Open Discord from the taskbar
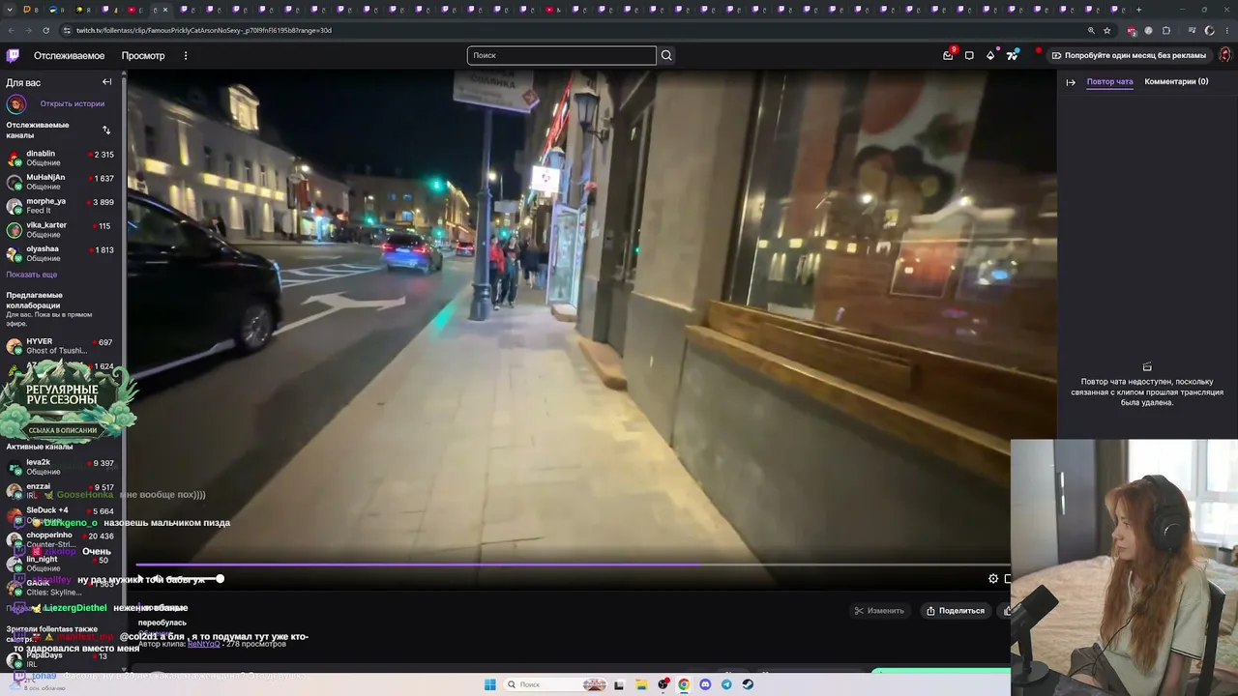 coord(705,684)
